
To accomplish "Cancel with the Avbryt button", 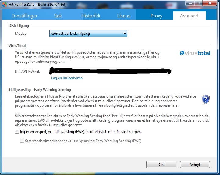I will pos(195,164).
